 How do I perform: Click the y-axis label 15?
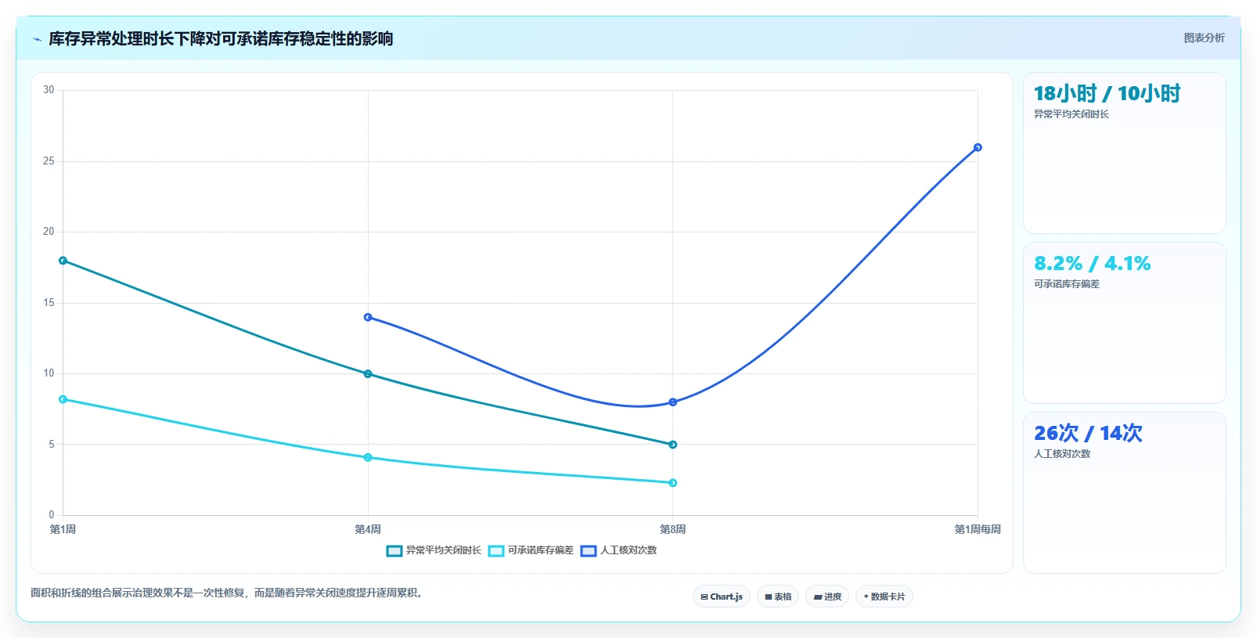[49, 303]
